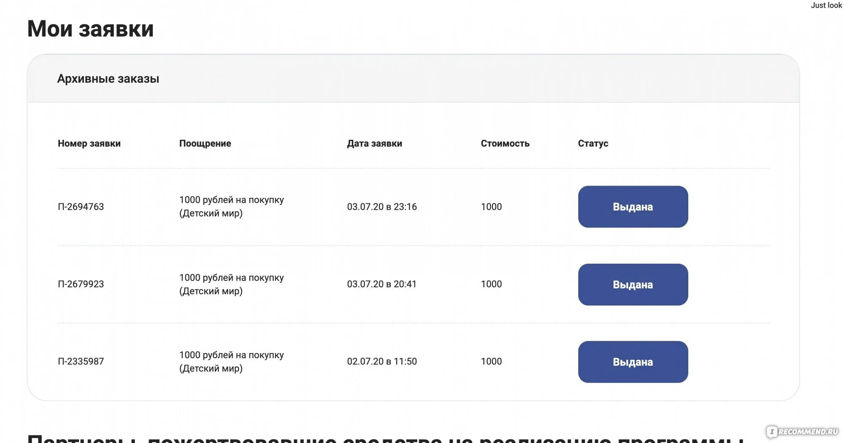Image resolution: width=844 pixels, height=443 pixels.
Task: Click cost 1000 in row П-2335987
Action: pos(491,361)
